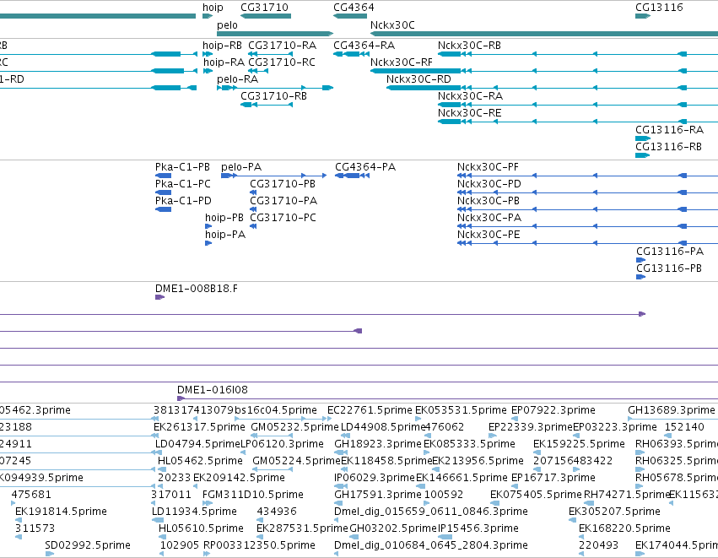The height and width of the screenshot is (558, 718).
Task: Select the CG31710-RC transcript label
Action: (x=282, y=62)
